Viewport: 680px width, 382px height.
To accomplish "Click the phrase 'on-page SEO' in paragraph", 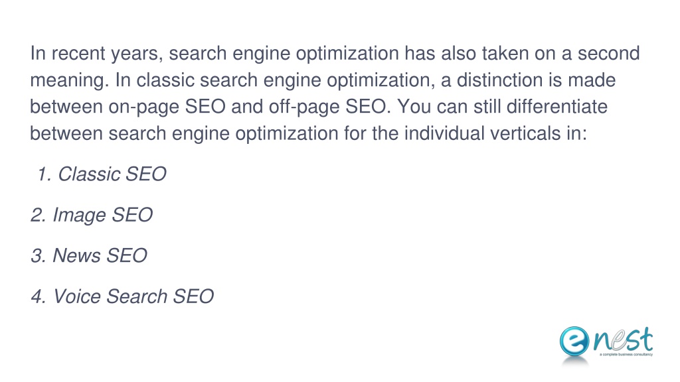I will point(167,107).
